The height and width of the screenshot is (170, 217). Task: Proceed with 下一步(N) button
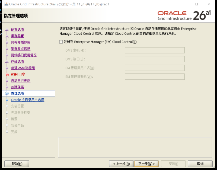[146, 164]
